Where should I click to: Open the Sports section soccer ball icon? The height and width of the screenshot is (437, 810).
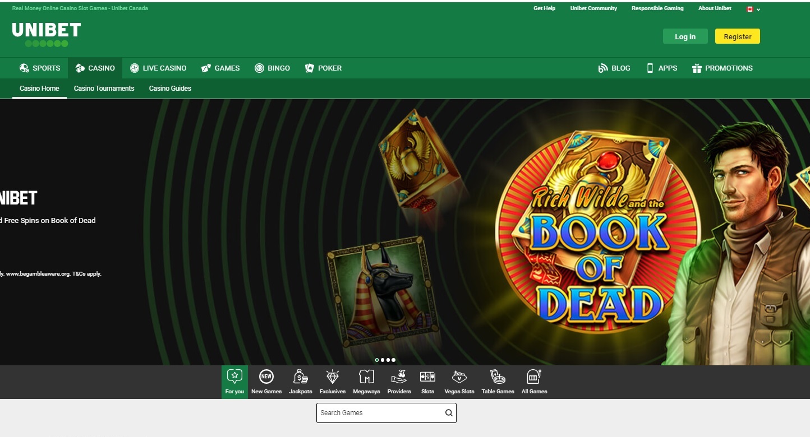[24, 68]
